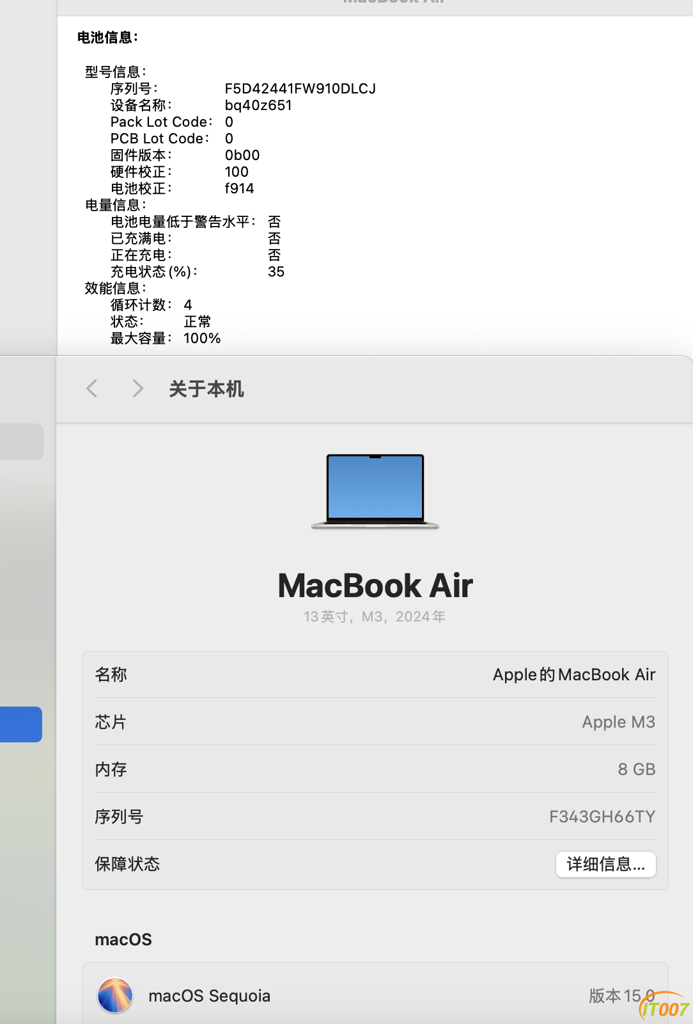Click the name value Apple的MacBook Air

pyautogui.click(x=574, y=675)
